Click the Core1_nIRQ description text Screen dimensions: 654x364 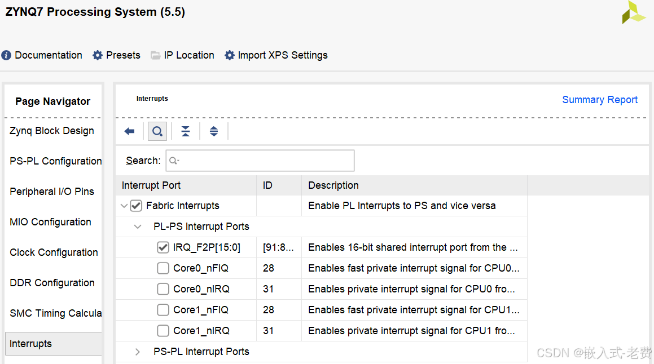[412, 331]
